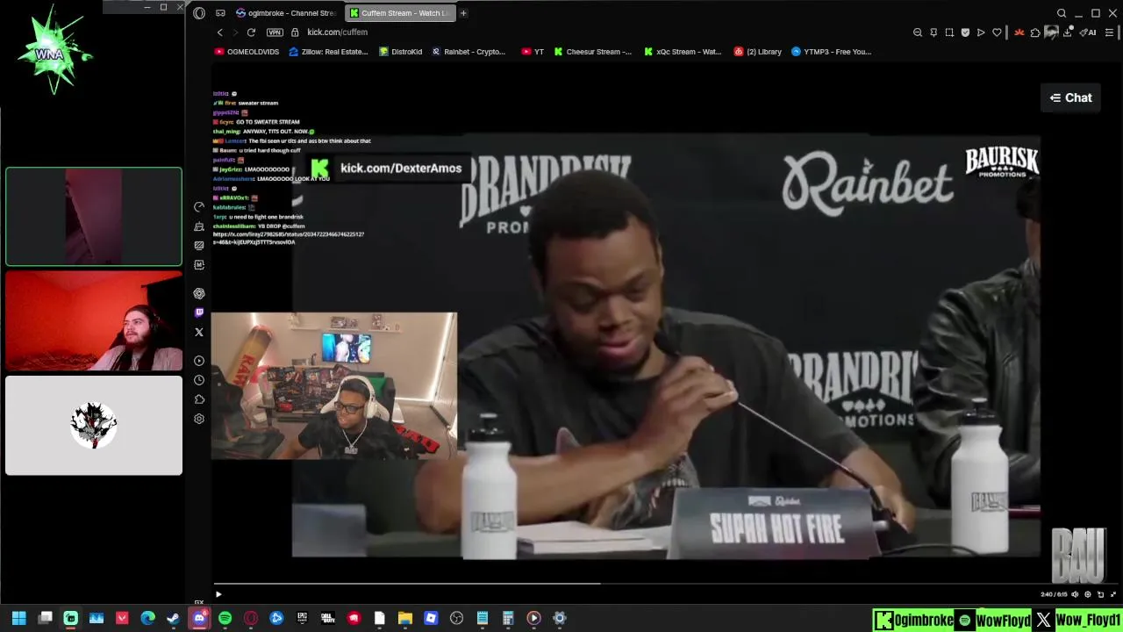Open Cheesur Stream bookmark

pos(592,52)
